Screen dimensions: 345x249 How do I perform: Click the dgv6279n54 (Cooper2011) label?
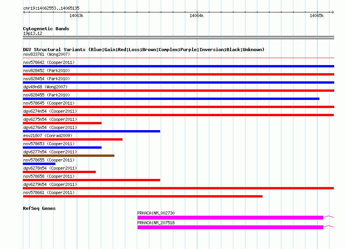point(50,184)
